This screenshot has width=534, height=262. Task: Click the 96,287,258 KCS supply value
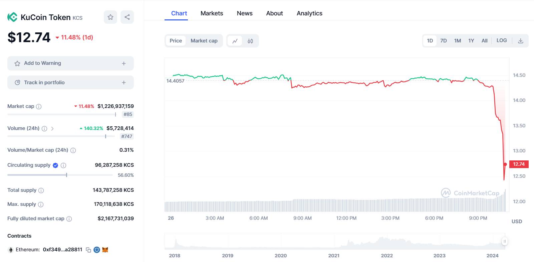(114, 165)
